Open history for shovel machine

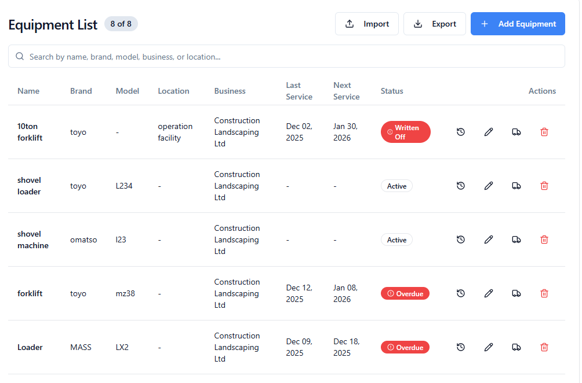pyautogui.click(x=460, y=240)
